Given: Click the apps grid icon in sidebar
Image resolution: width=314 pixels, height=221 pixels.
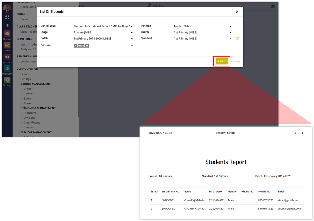Looking at the screenshot, I should click(7, 18).
